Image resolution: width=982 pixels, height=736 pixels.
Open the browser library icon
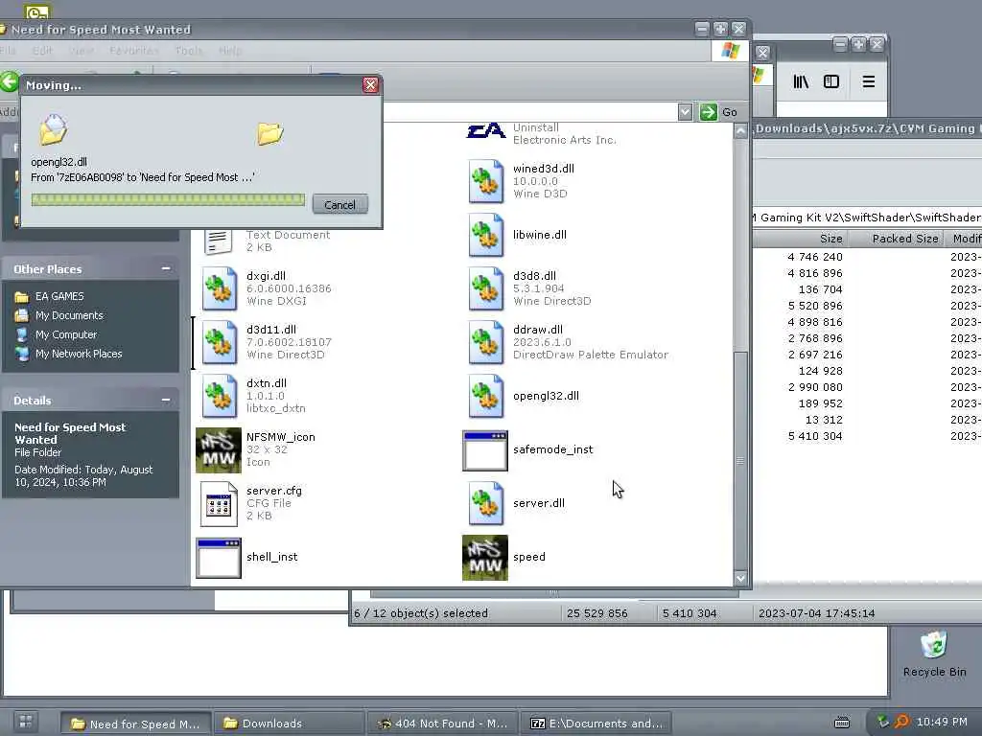[801, 81]
